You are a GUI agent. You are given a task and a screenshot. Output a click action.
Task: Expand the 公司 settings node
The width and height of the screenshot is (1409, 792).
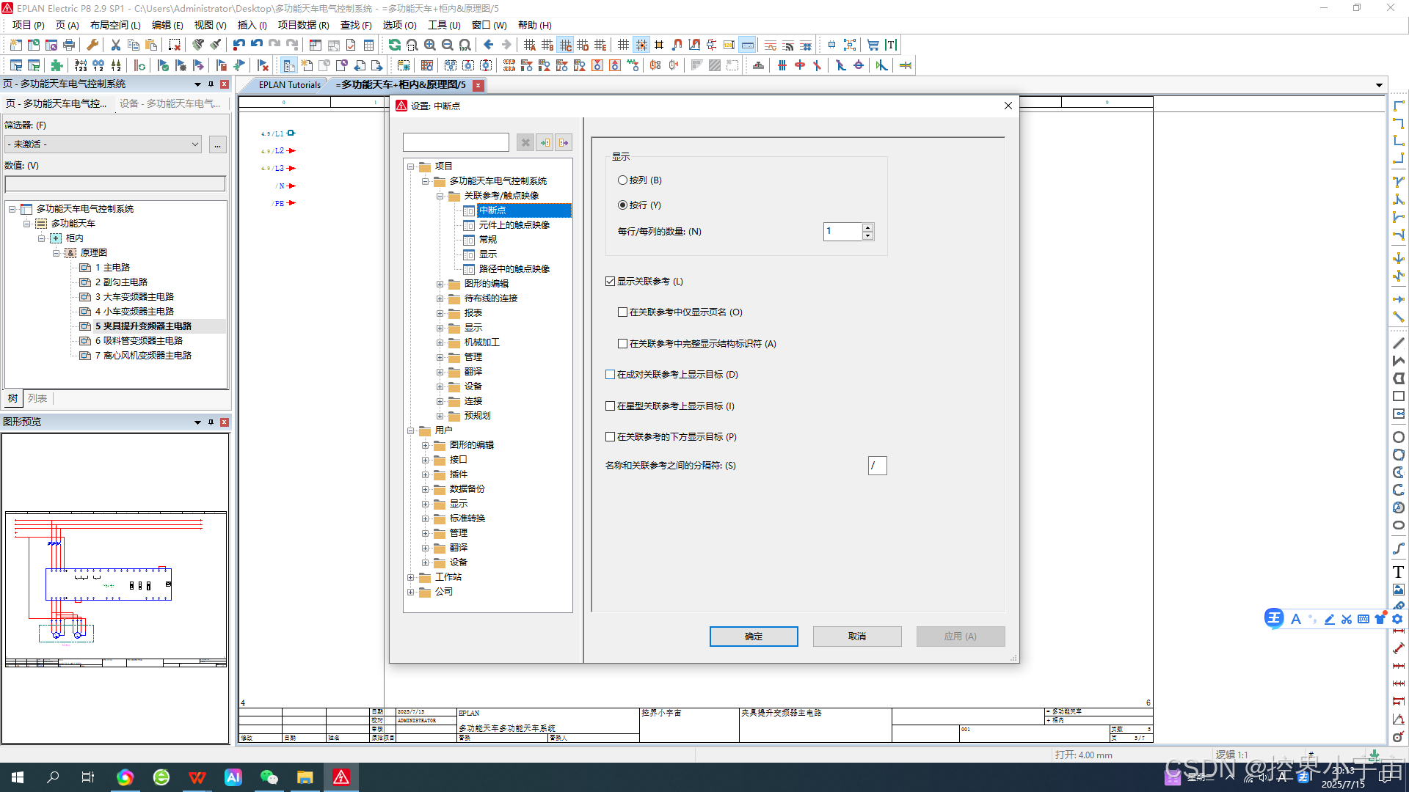click(410, 592)
